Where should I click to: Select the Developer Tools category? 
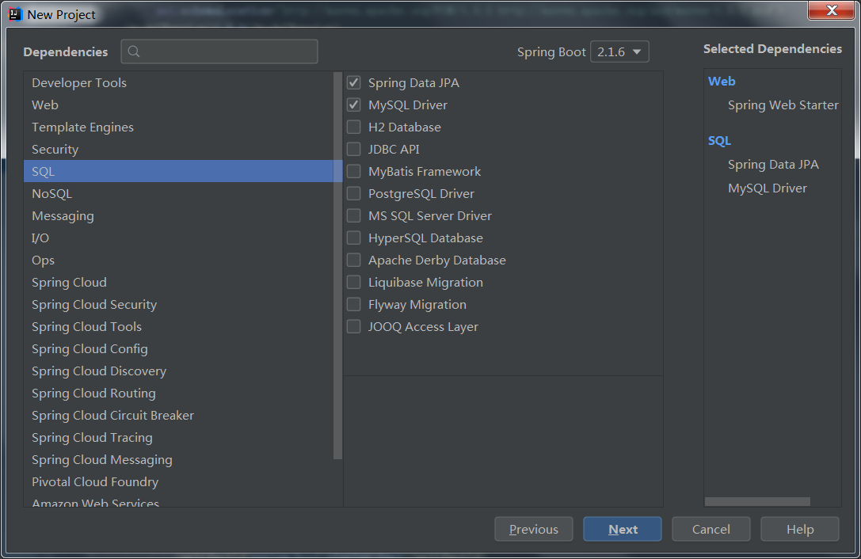[178, 83]
